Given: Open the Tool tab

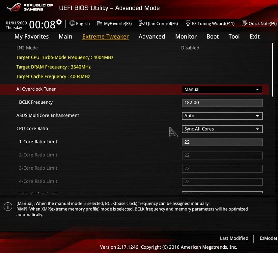Looking at the screenshot, I should [234, 37].
